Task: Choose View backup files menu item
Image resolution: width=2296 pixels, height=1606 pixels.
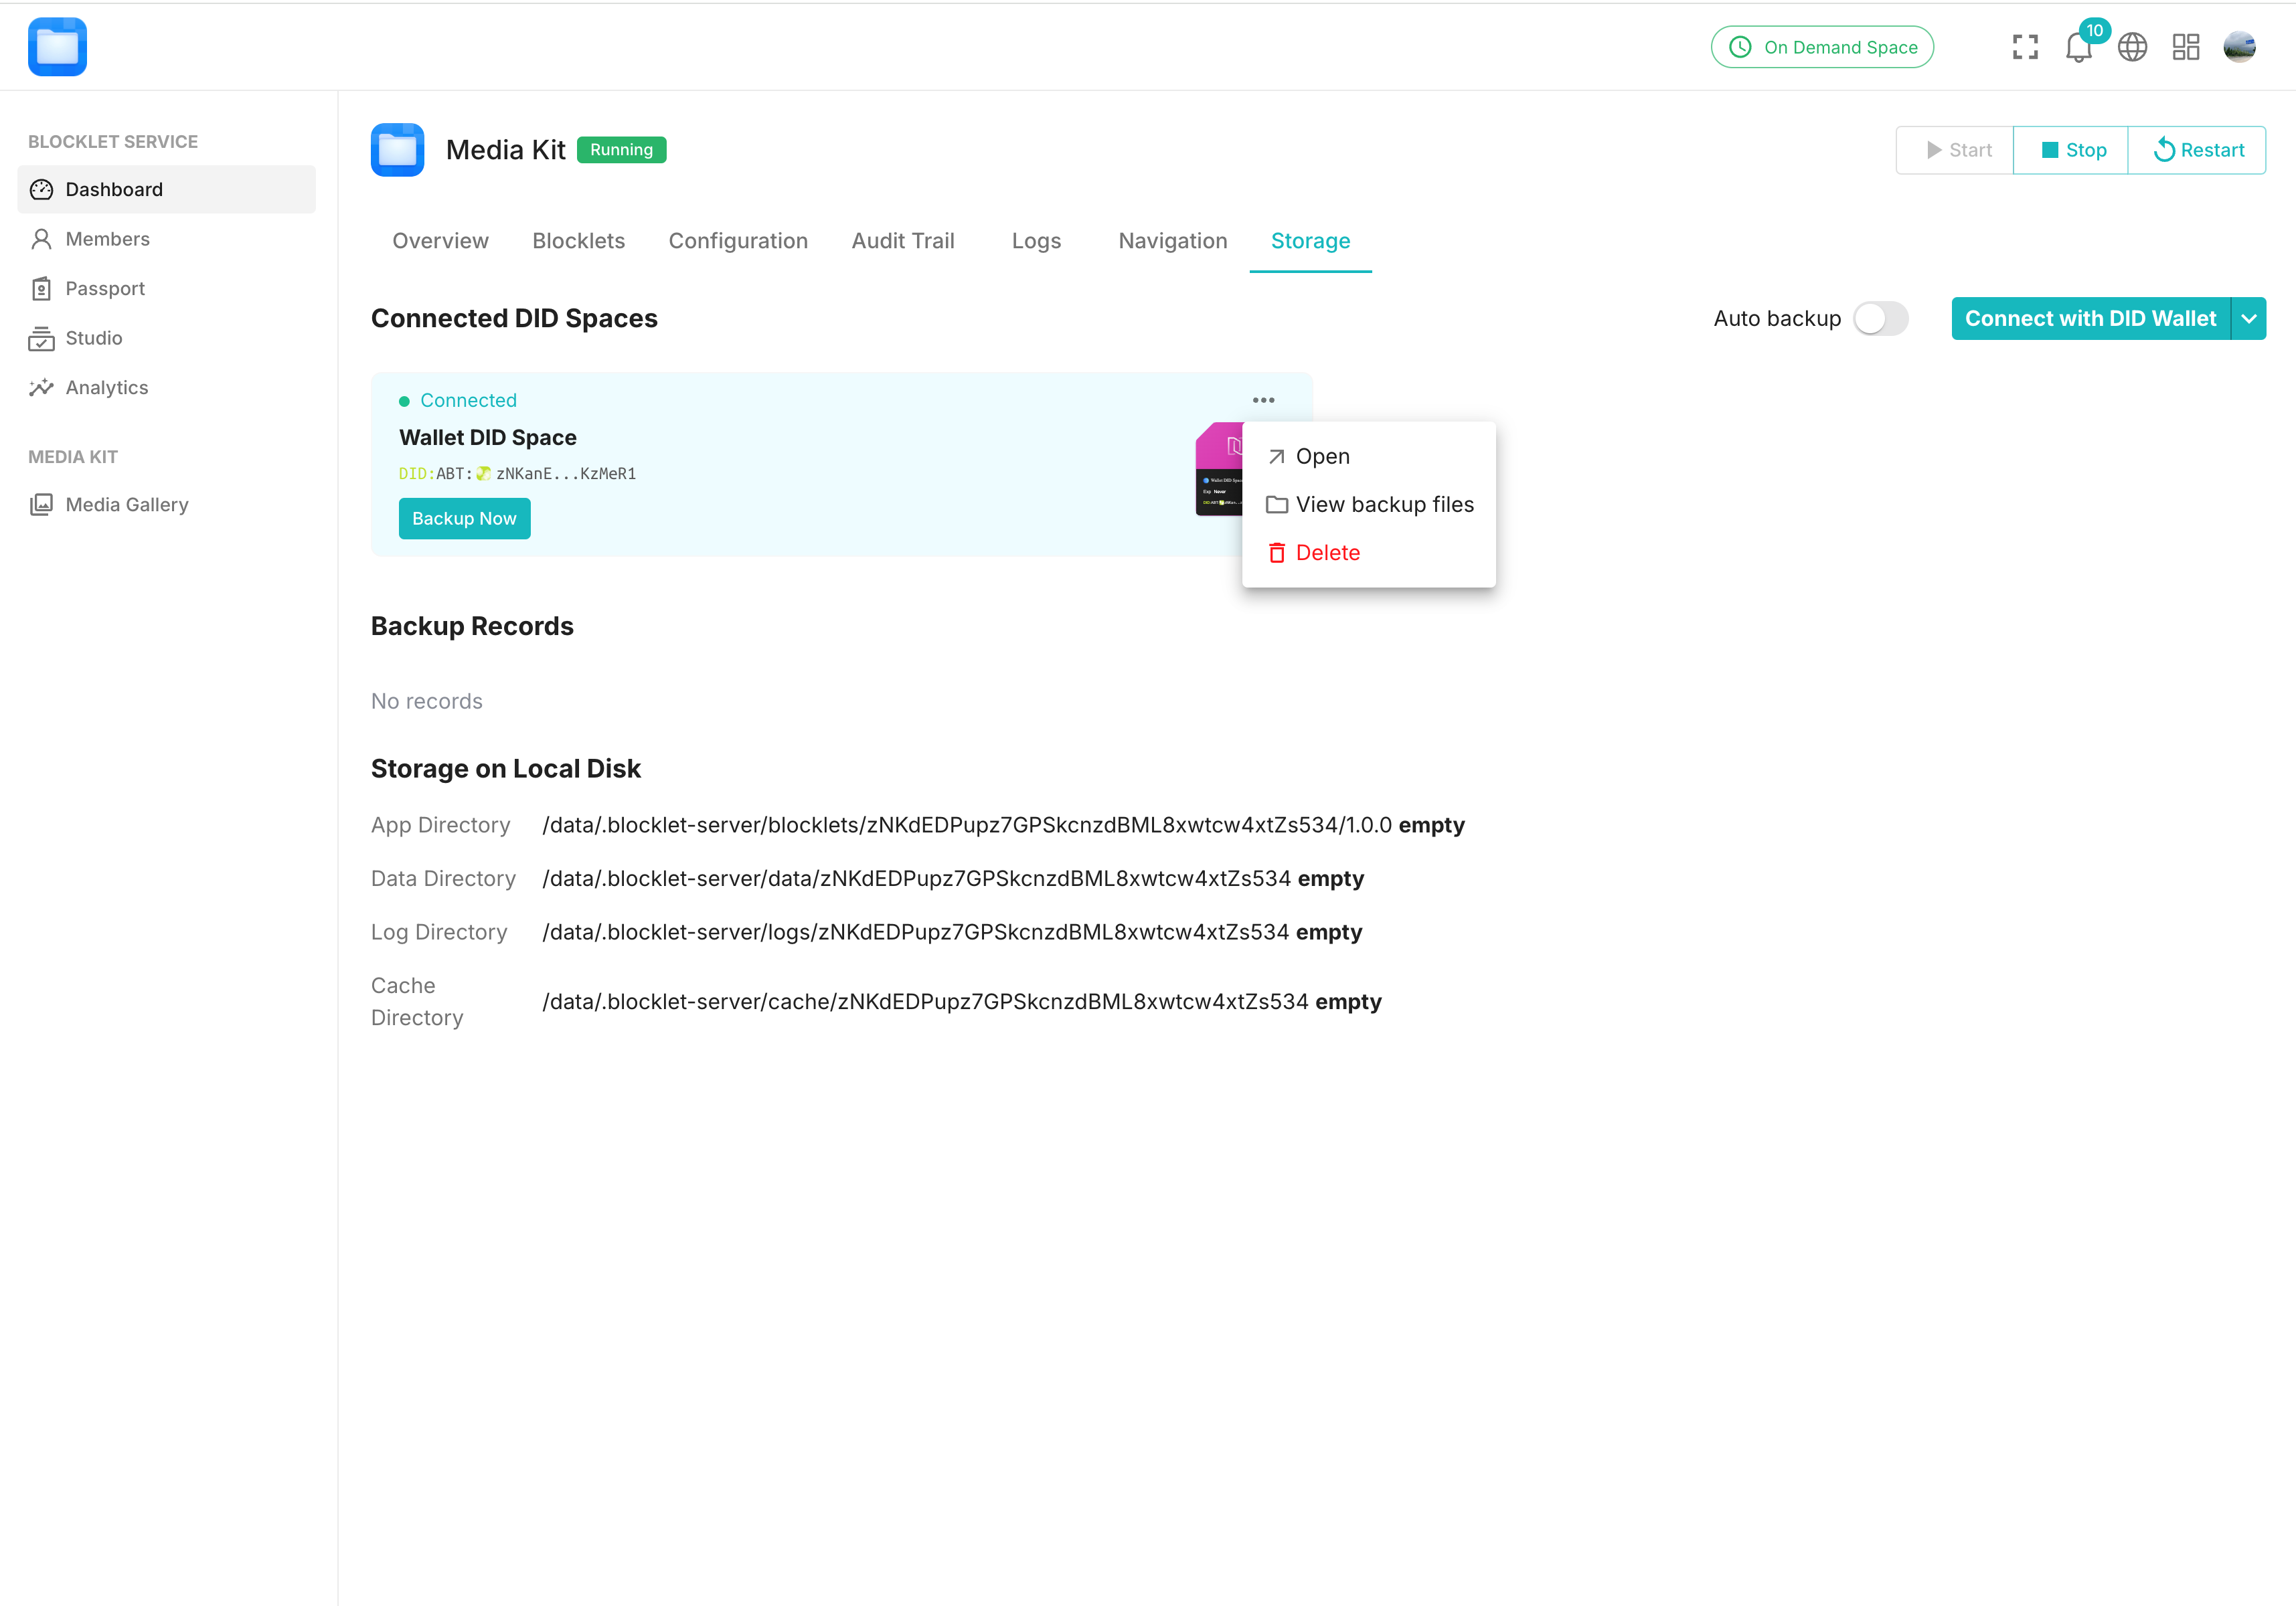Action: pos(1384,505)
